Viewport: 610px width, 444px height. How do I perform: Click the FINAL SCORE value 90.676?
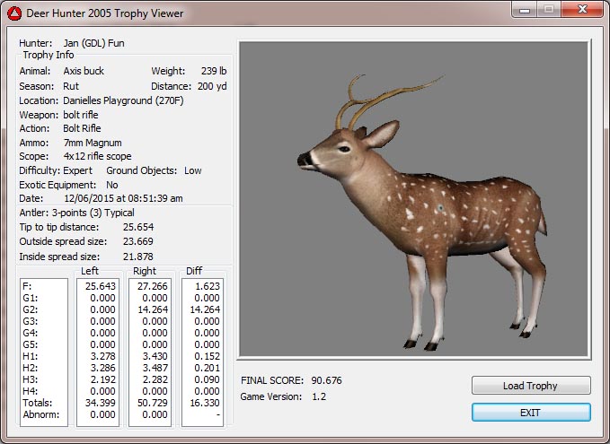(325, 380)
